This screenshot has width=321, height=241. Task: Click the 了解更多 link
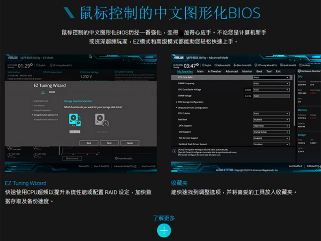pos(164,218)
